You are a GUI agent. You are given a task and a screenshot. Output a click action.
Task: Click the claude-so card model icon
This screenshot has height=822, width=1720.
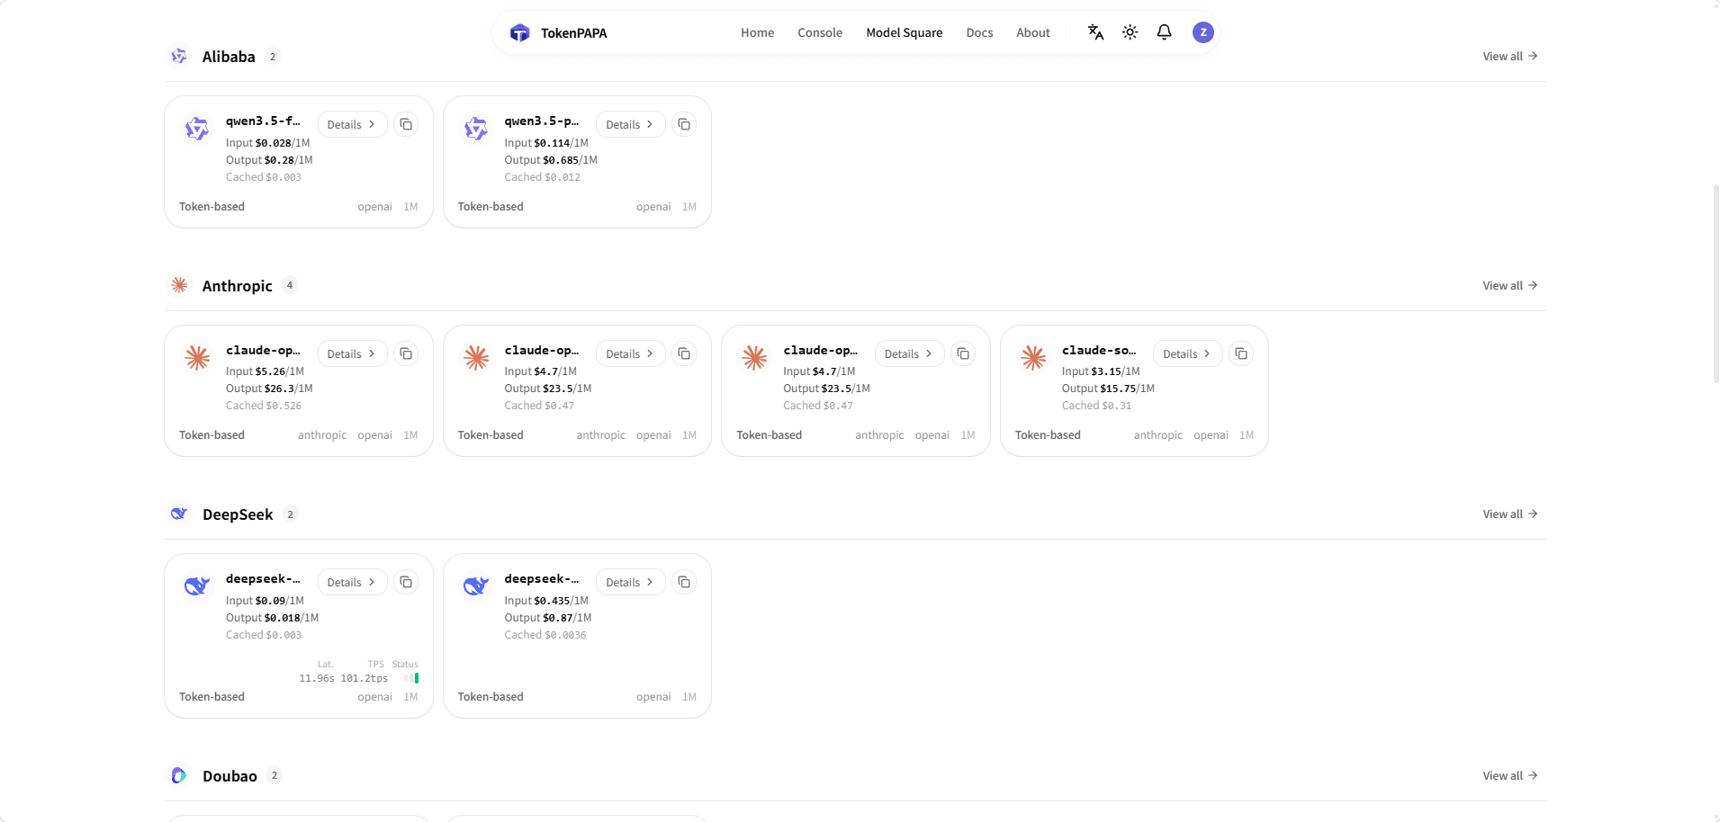click(1033, 358)
